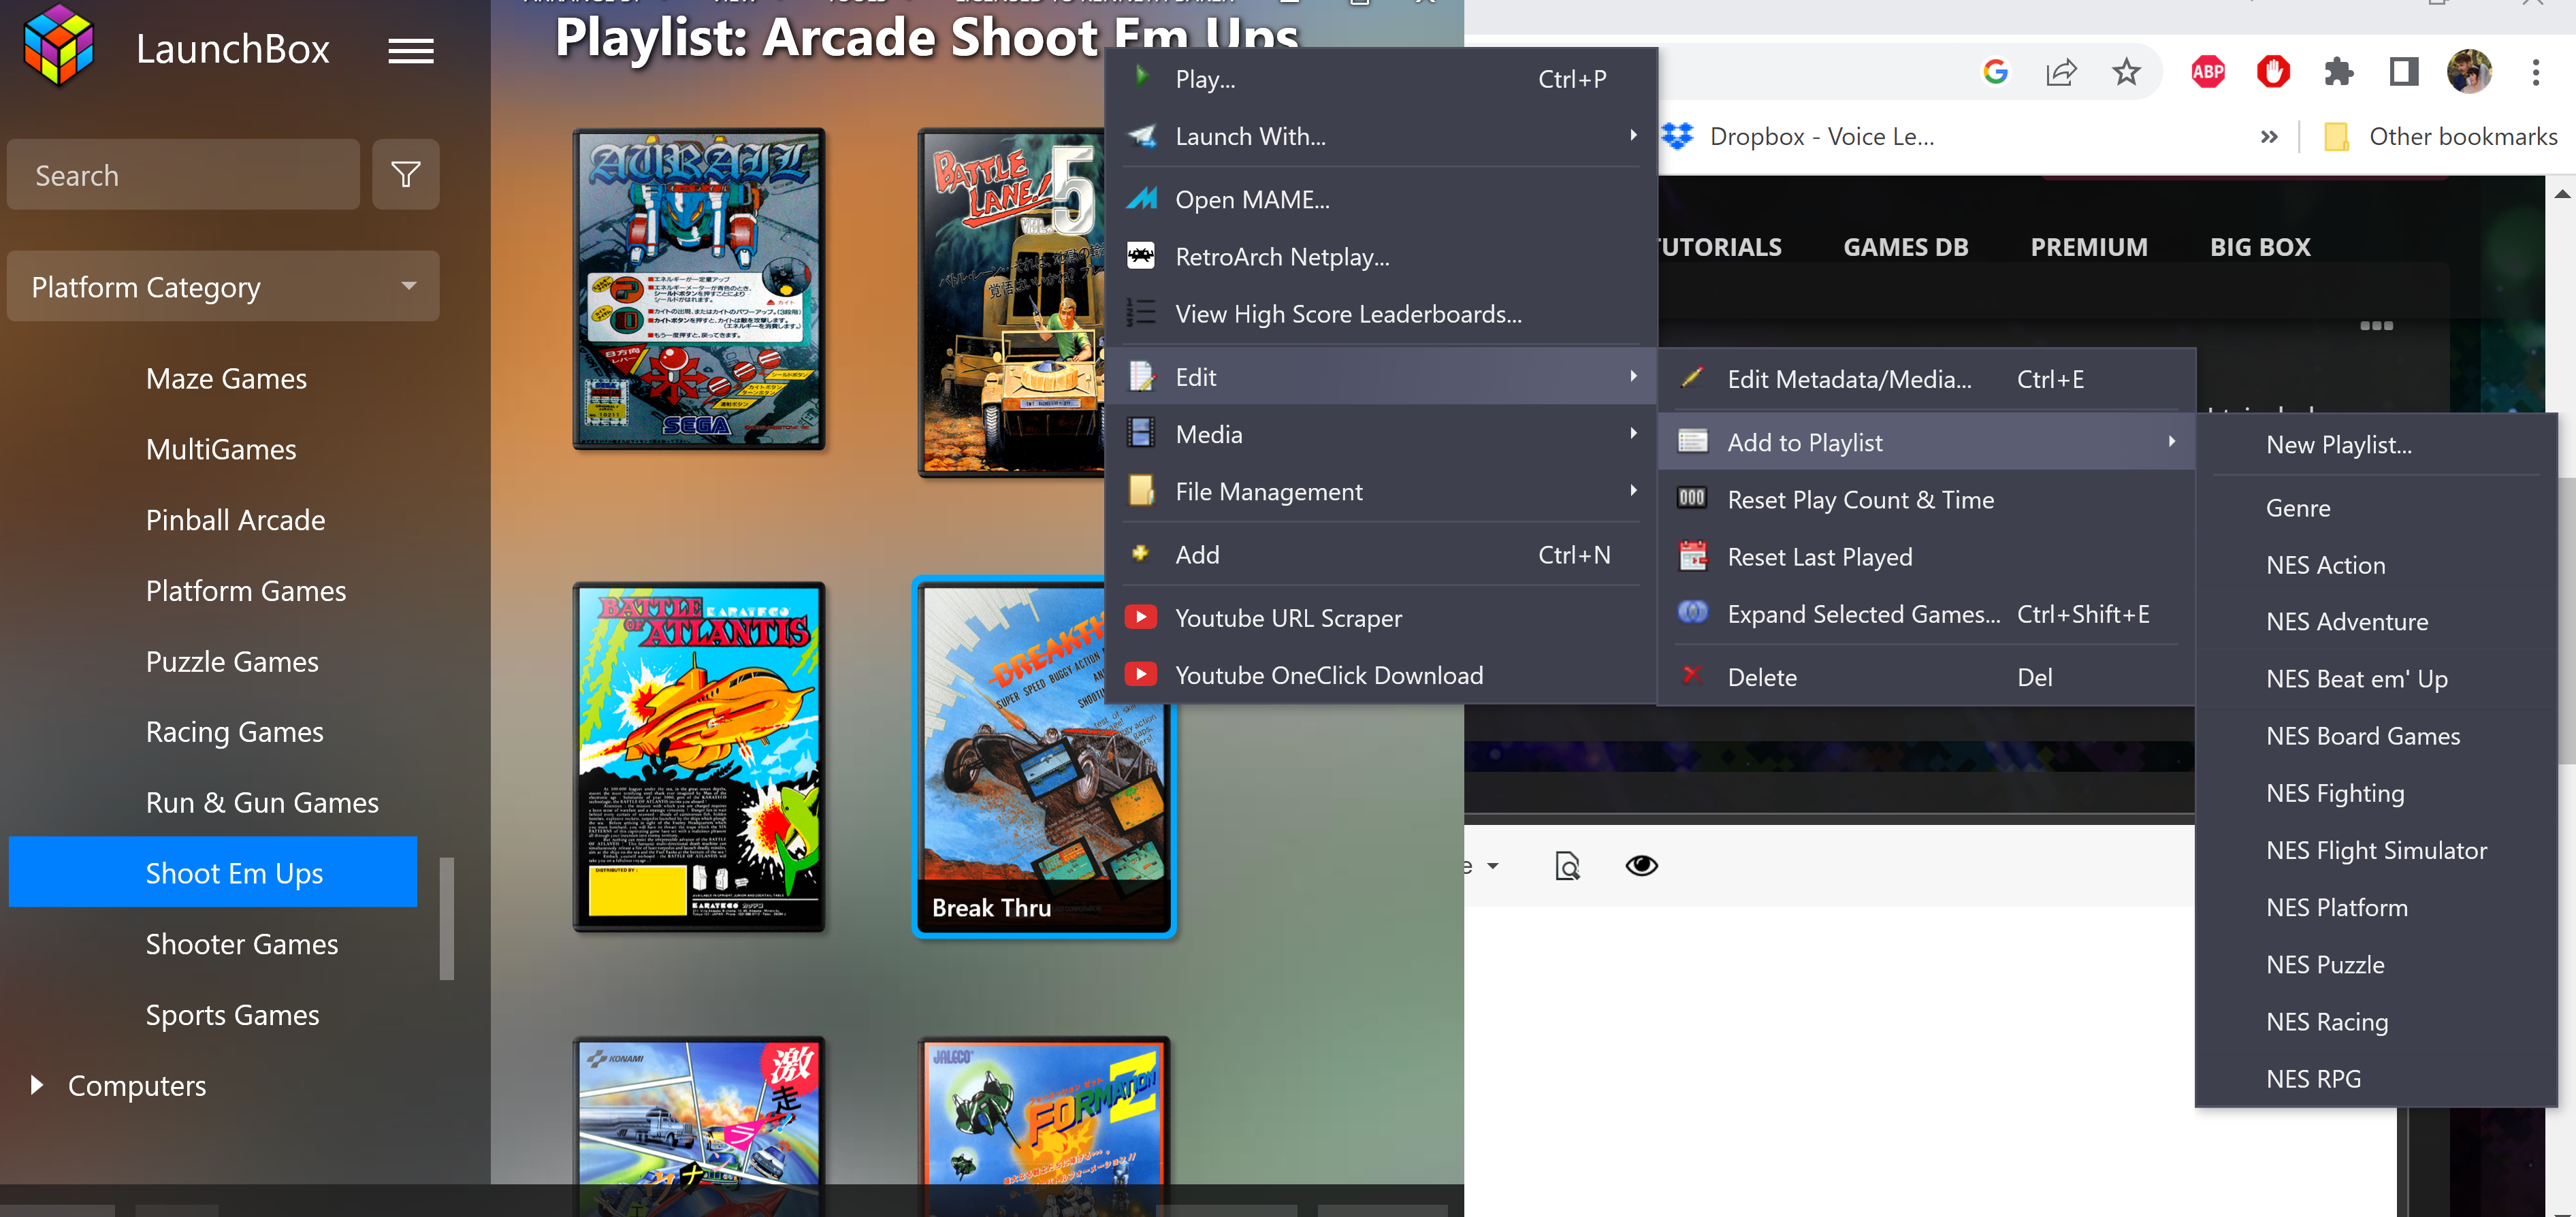Click the RetroArch Netplay invader icon
2576x1217 pixels.
click(x=1141, y=256)
